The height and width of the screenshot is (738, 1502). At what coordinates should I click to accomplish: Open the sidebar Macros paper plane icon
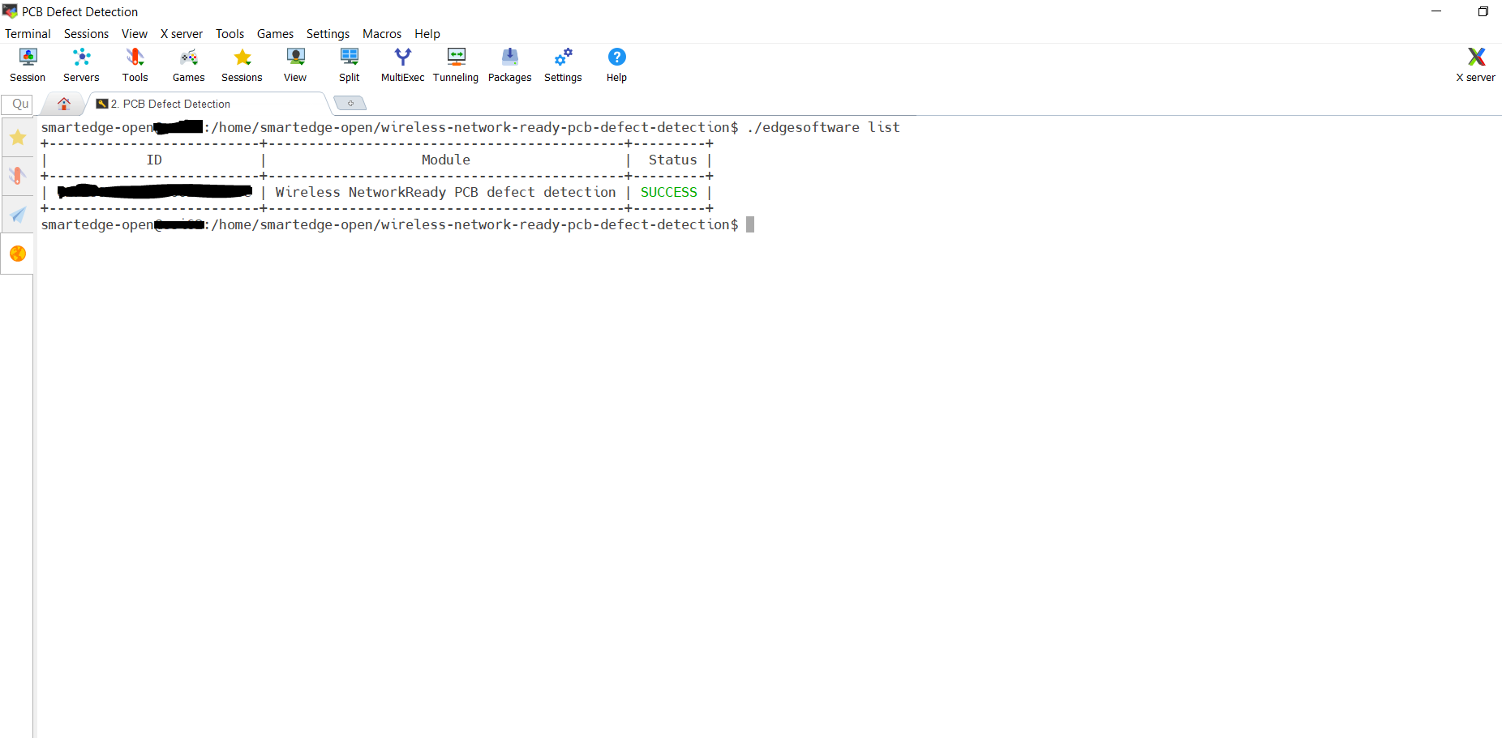[18, 215]
